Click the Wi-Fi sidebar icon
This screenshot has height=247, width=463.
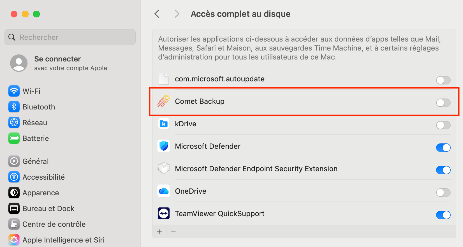click(x=14, y=91)
